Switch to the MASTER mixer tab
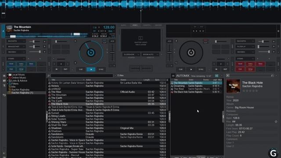 click(159, 25)
